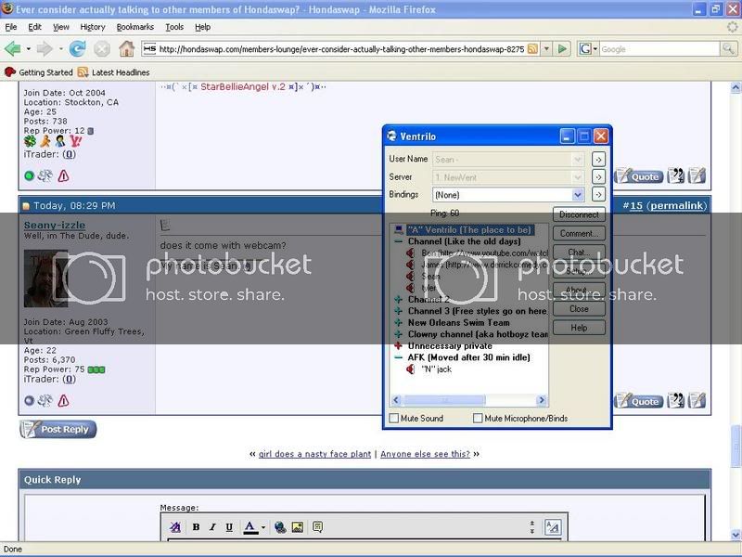Click the AIM running man icon
The height and width of the screenshot is (557, 742).
point(45,141)
